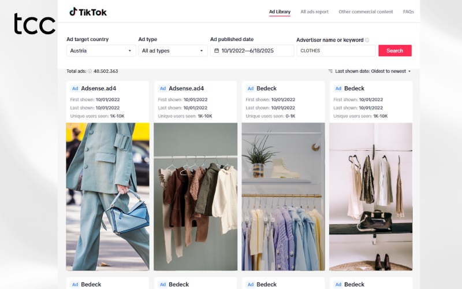This screenshot has height=289, width=462.
Task: Click the sort icon beside Last shown date
Action: pyautogui.click(x=330, y=71)
